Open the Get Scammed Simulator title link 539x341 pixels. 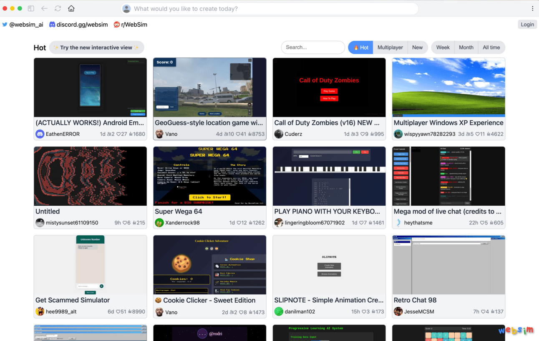pyautogui.click(x=73, y=300)
